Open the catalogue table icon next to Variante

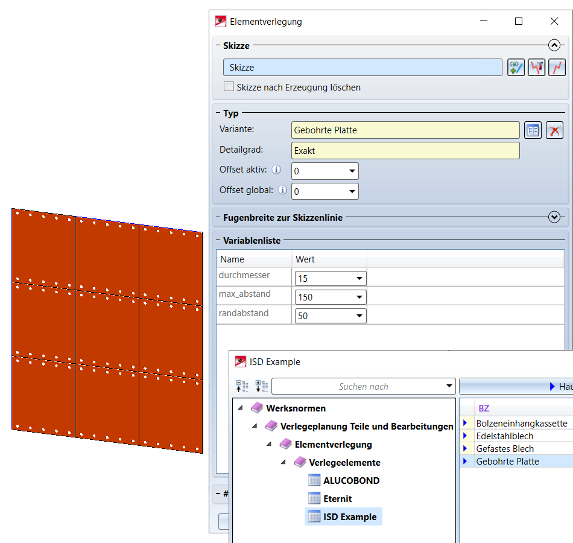coord(533,130)
